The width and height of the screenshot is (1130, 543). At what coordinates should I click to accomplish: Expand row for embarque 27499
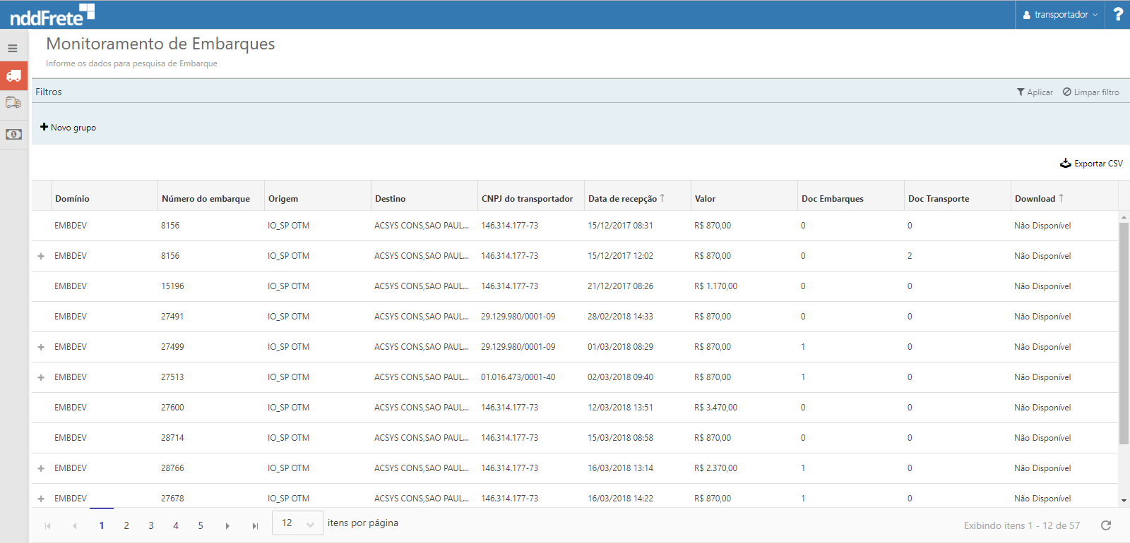tap(41, 347)
